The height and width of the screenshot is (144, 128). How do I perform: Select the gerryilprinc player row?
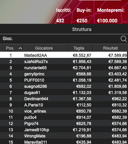(64, 73)
